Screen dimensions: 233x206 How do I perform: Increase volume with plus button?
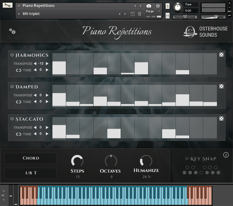tap(224, 17)
